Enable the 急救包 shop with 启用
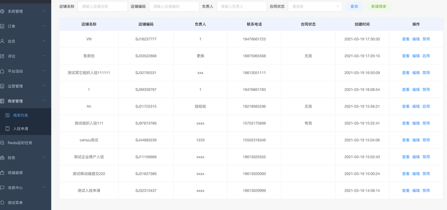The height and width of the screenshot is (210, 447). coord(426,56)
